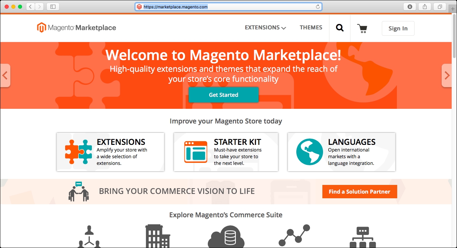Click the Welcome to Magento Marketplace headline
The width and height of the screenshot is (457, 248).
pyautogui.click(x=223, y=55)
